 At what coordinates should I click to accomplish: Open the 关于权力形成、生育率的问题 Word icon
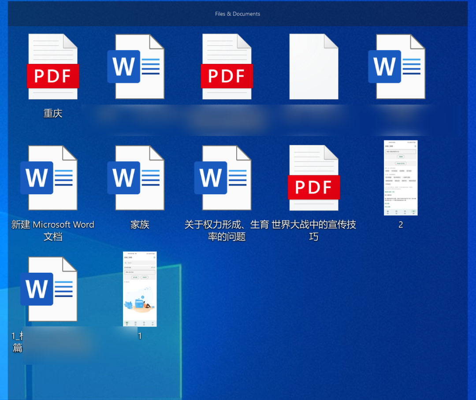tap(223, 178)
